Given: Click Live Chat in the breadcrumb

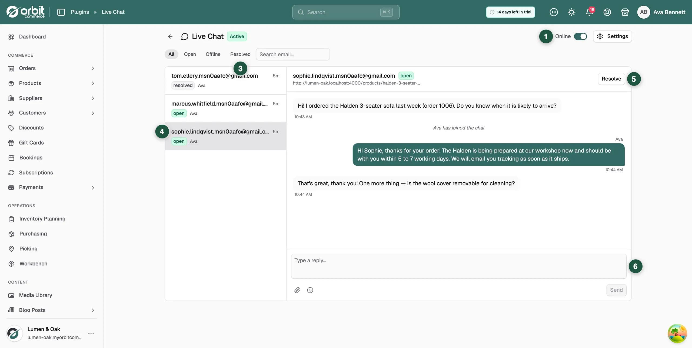Looking at the screenshot, I should point(113,12).
